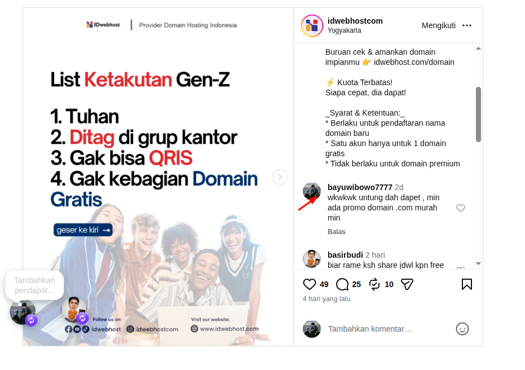Go to next carousel slide arrow
Image resolution: width=525 pixels, height=370 pixels.
pos(280,177)
